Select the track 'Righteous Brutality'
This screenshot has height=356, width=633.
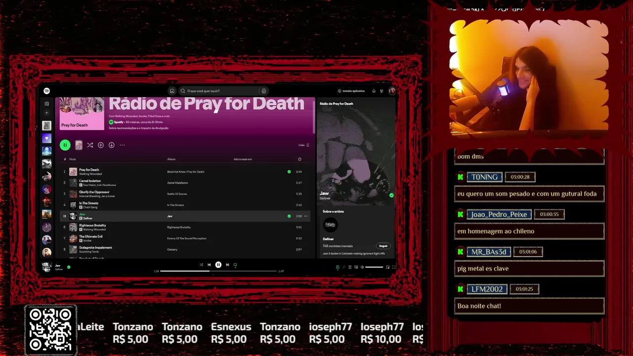pyautogui.click(x=92, y=225)
